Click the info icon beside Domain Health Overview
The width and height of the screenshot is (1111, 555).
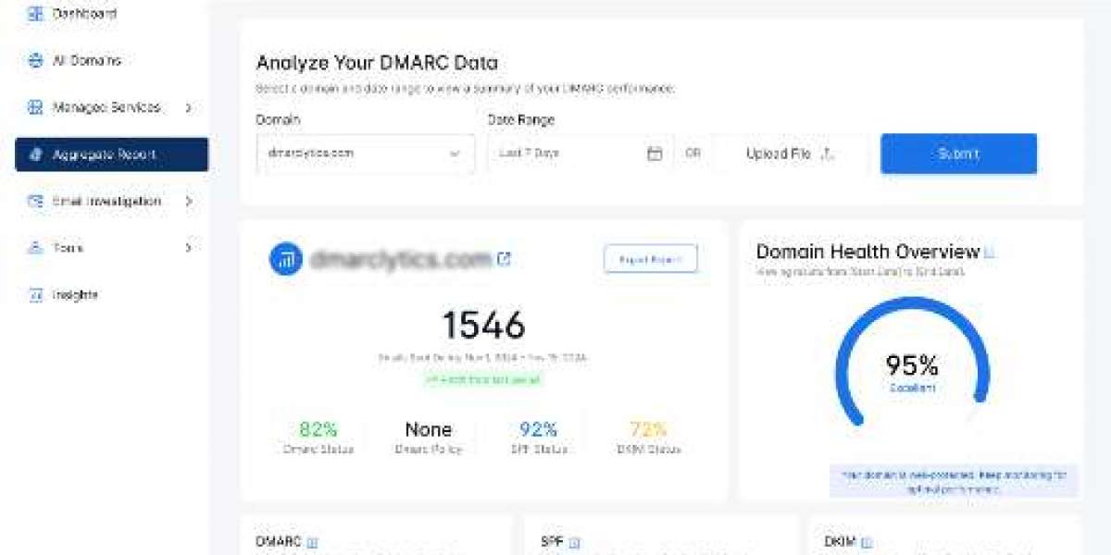[x=989, y=253]
